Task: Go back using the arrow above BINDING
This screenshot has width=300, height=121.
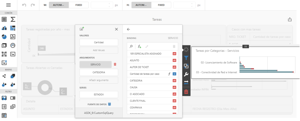Action: pos(129,29)
